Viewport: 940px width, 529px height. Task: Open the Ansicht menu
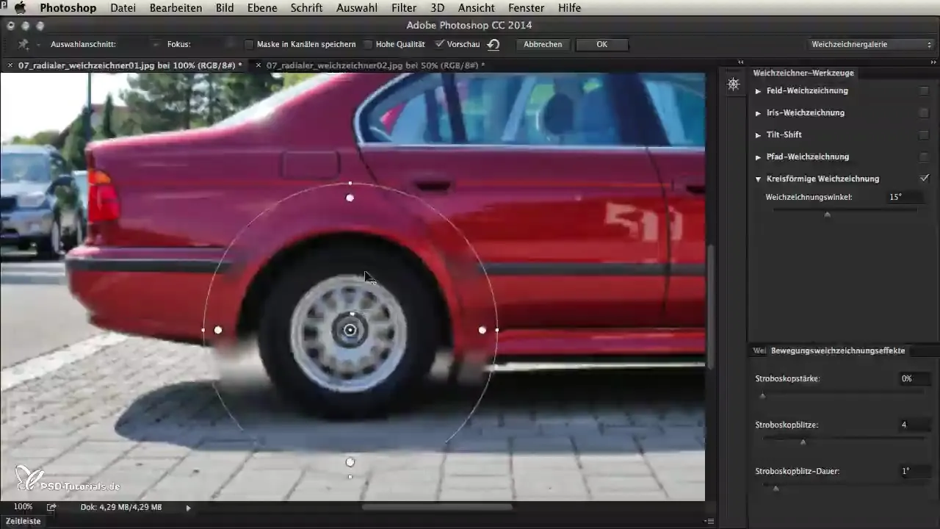pyautogui.click(x=476, y=8)
